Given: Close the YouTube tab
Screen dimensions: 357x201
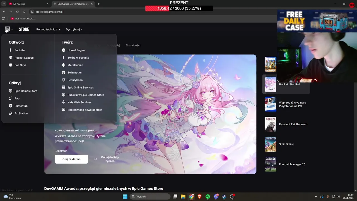Looking at the screenshot, I should click(47, 4).
